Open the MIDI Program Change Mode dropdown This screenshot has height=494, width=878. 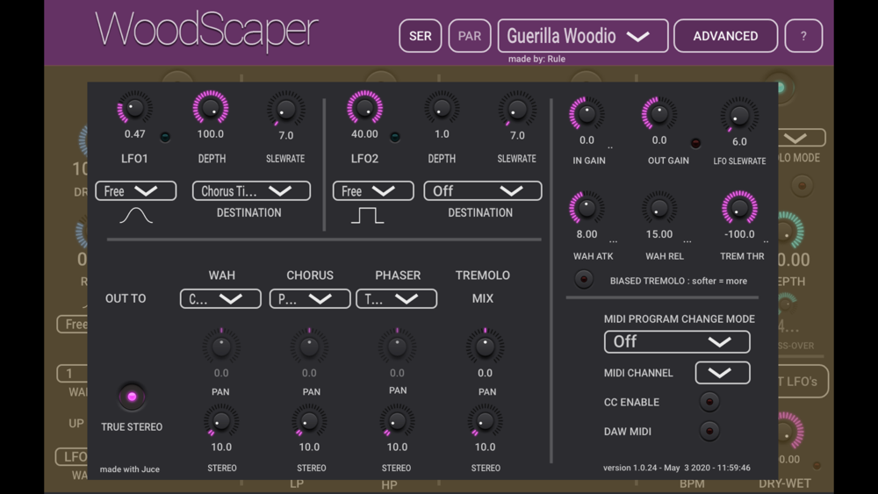(x=677, y=341)
